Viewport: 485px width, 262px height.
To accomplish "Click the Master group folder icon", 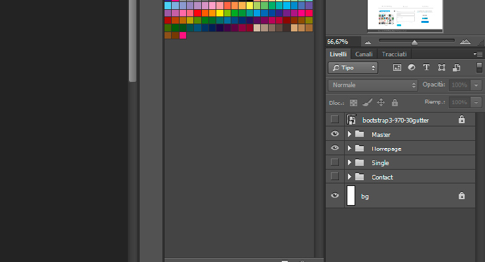I will click(x=359, y=134).
